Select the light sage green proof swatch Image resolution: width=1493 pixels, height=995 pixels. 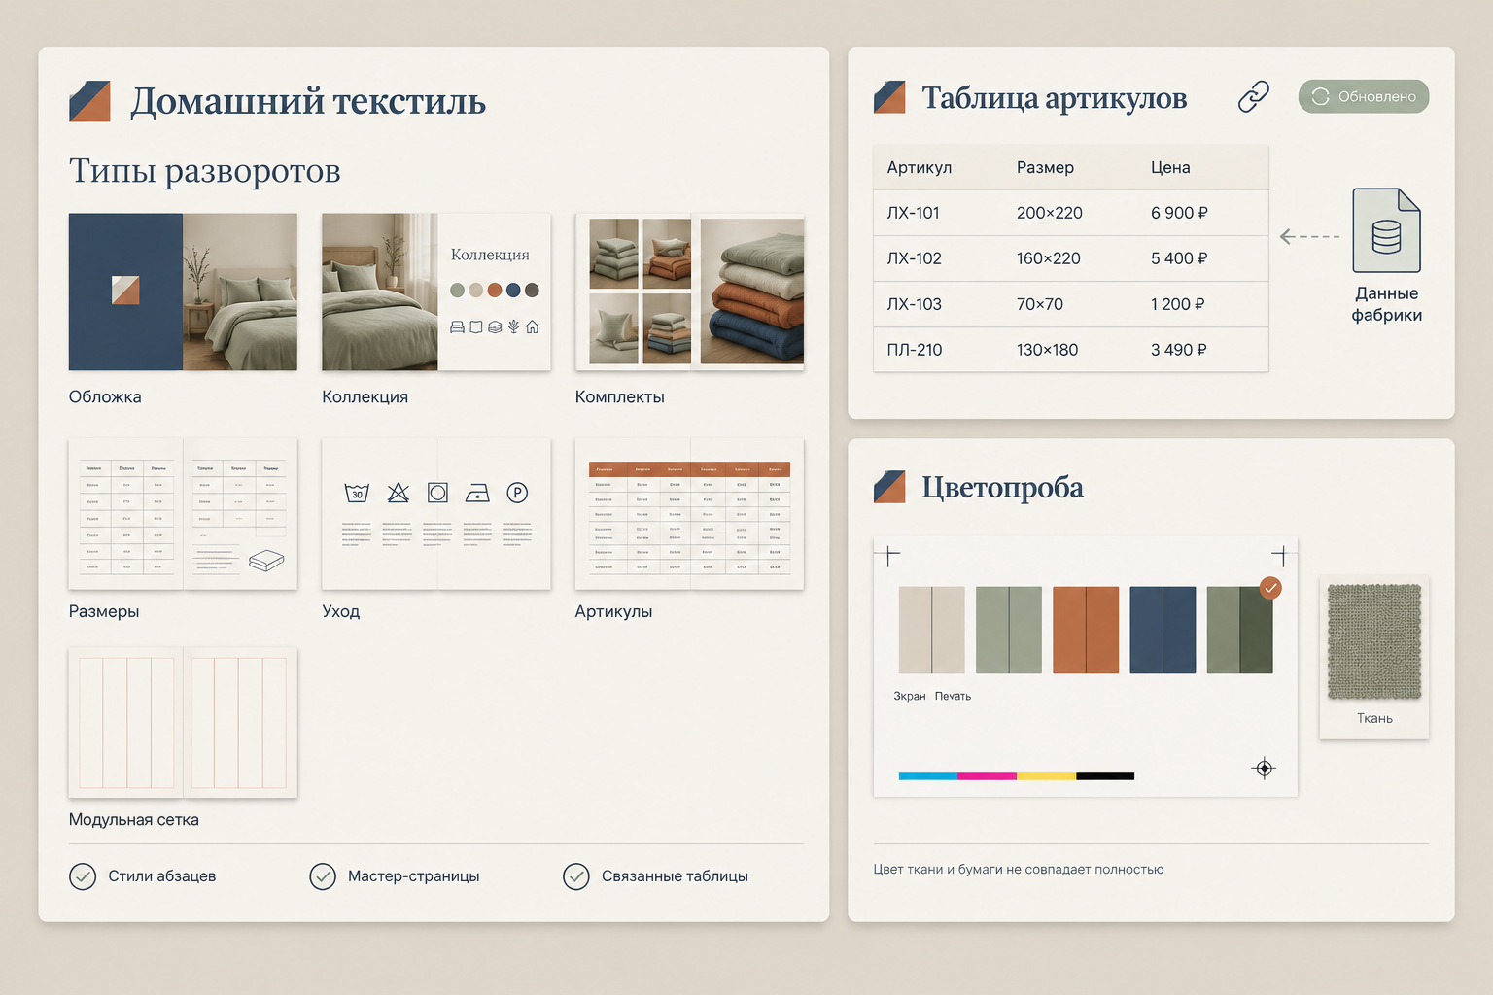click(x=1008, y=630)
